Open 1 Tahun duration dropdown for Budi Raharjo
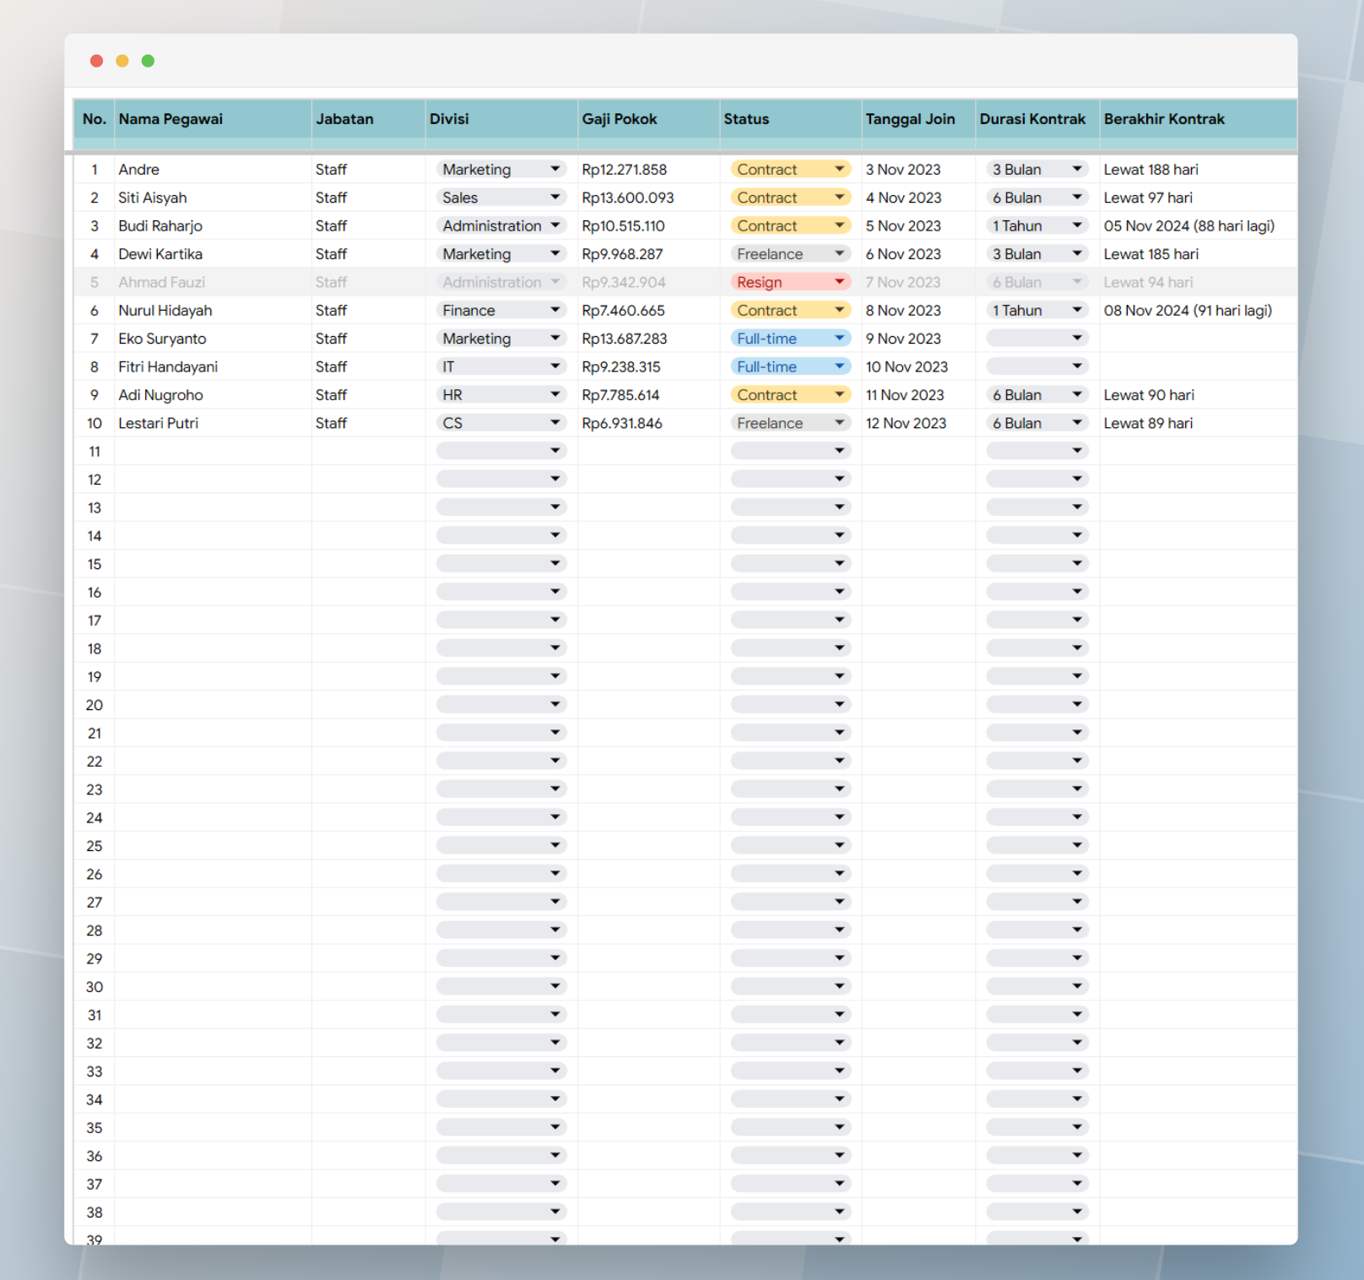This screenshot has height=1280, width=1364. [x=1037, y=226]
